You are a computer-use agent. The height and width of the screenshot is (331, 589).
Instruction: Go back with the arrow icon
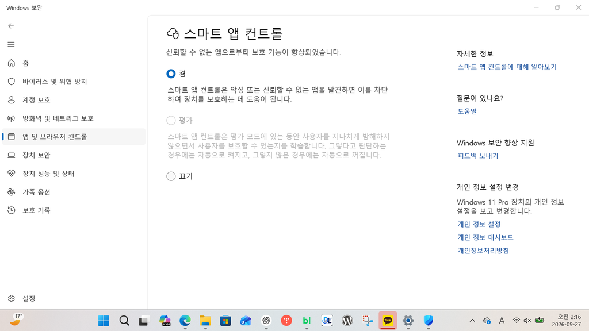pyautogui.click(x=11, y=26)
